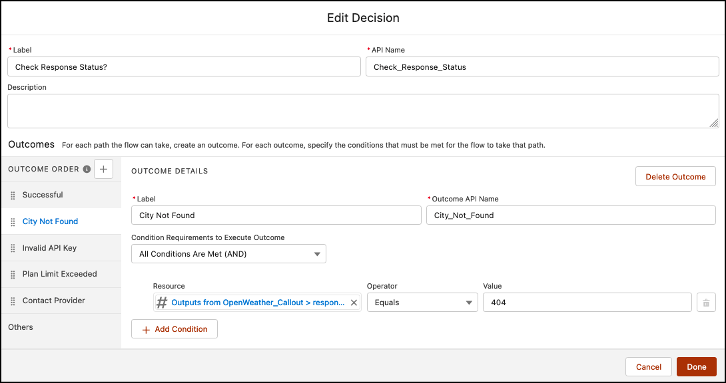Click the Value field containing 404
The height and width of the screenshot is (383, 726).
tap(587, 303)
